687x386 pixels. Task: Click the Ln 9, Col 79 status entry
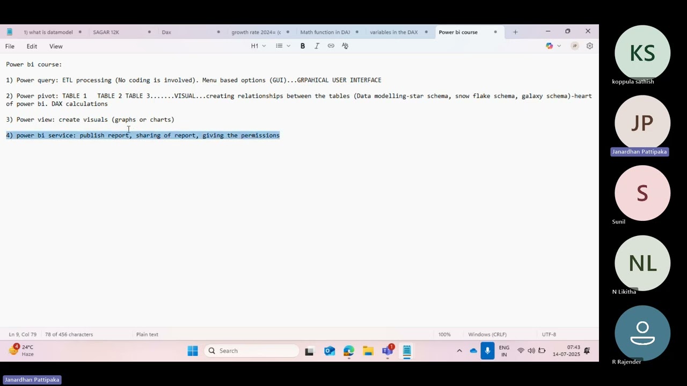point(23,335)
